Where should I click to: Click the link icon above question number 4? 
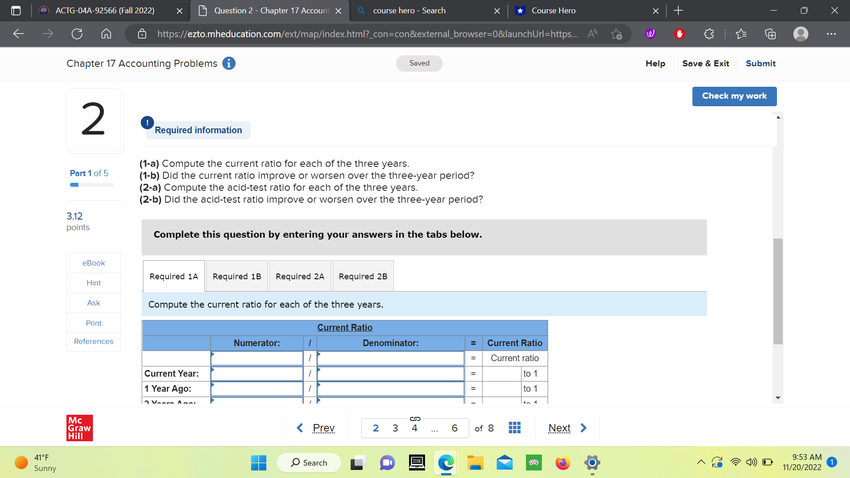tap(414, 418)
